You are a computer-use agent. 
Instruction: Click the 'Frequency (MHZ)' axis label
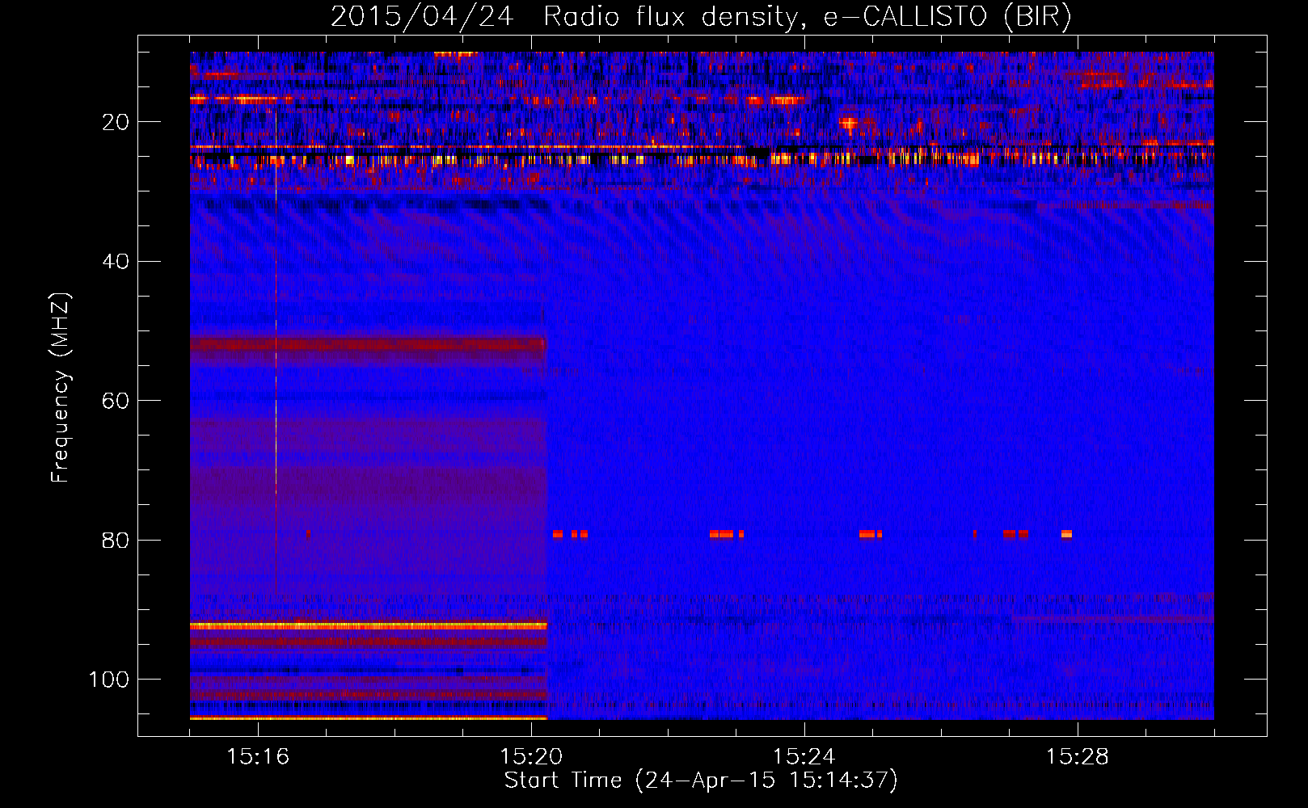click(x=61, y=388)
